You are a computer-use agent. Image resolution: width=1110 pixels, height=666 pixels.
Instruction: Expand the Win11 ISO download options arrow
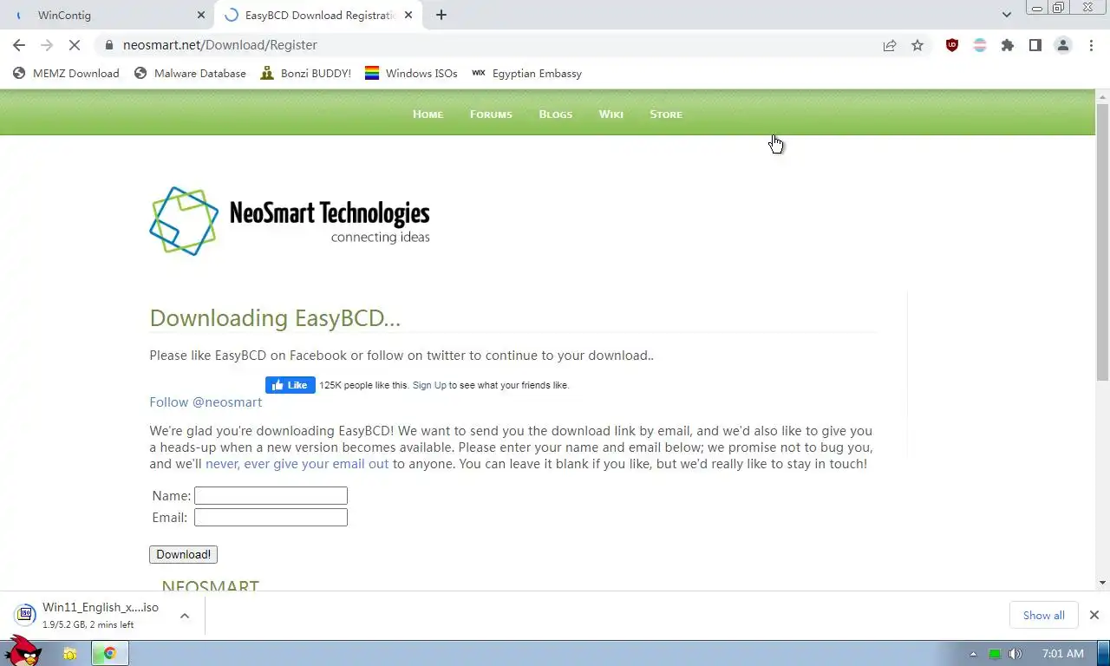(185, 616)
